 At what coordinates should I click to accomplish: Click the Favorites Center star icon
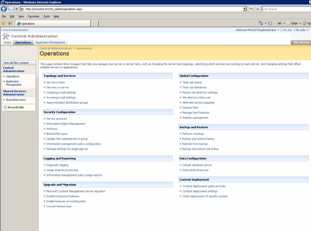(x=3, y=23)
